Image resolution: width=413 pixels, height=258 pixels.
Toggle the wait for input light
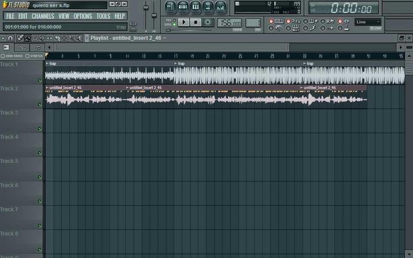(x=288, y=28)
